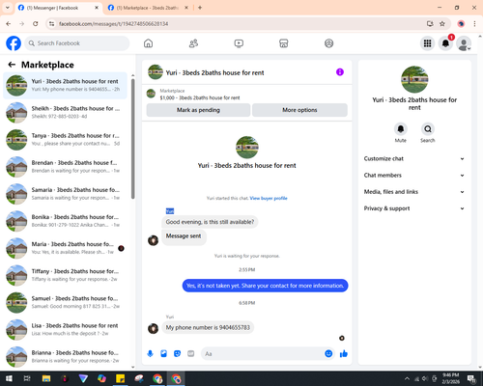This screenshot has height=386, width=483.
Task: Click chat list vertical scrollbar
Action: pyautogui.click(x=133, y=138)
